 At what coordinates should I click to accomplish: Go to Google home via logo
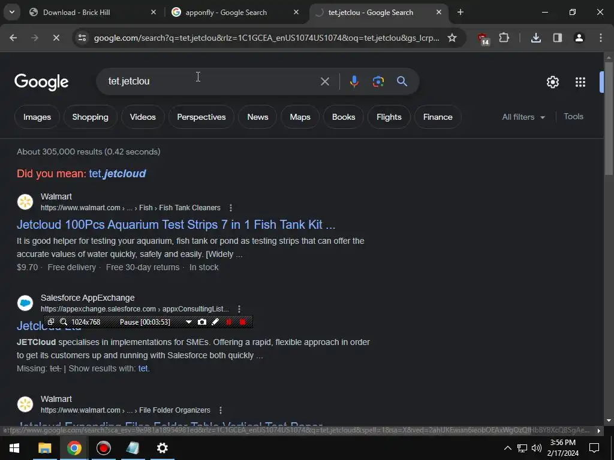coord(41,81)
